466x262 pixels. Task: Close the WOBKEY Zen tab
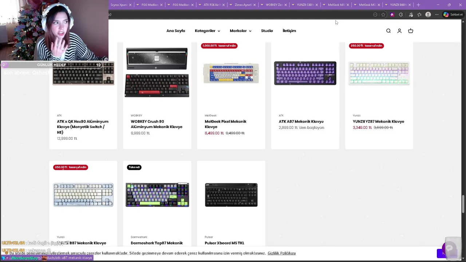285,5
